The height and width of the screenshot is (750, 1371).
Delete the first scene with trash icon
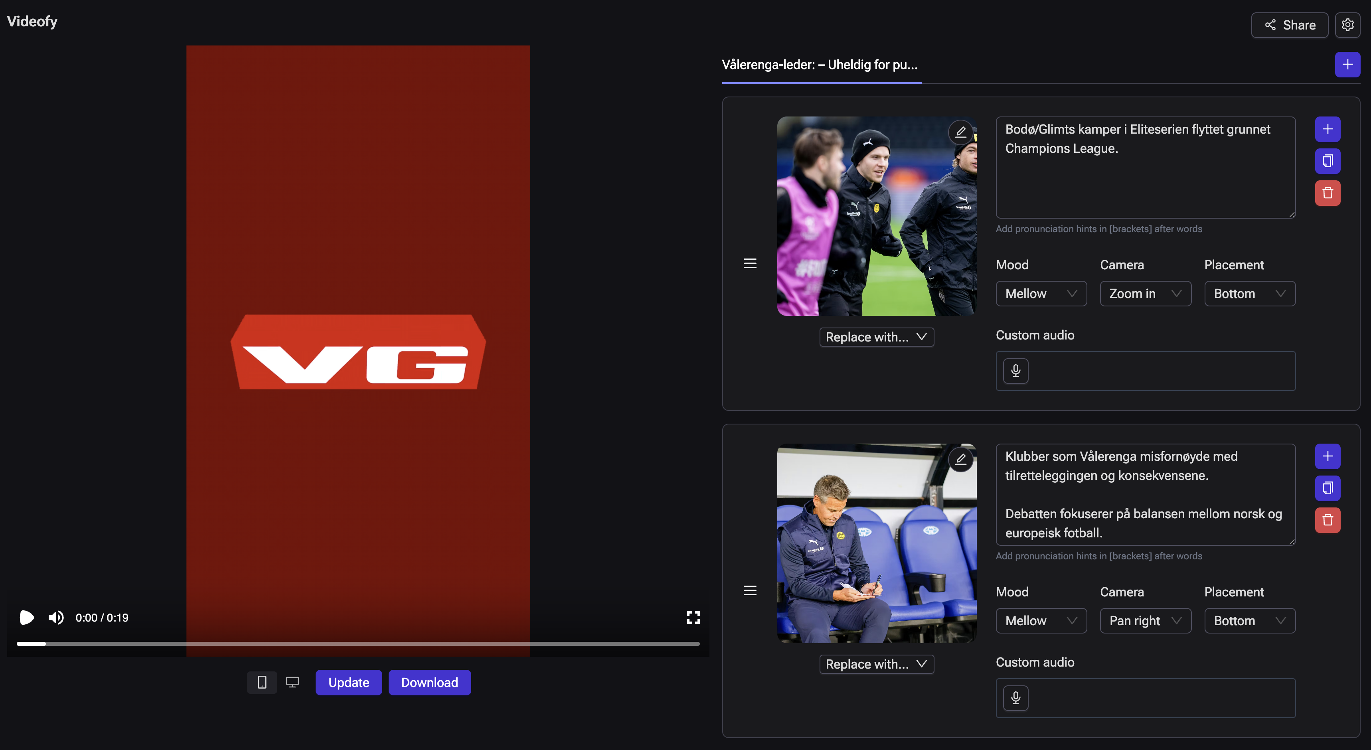1328,193
